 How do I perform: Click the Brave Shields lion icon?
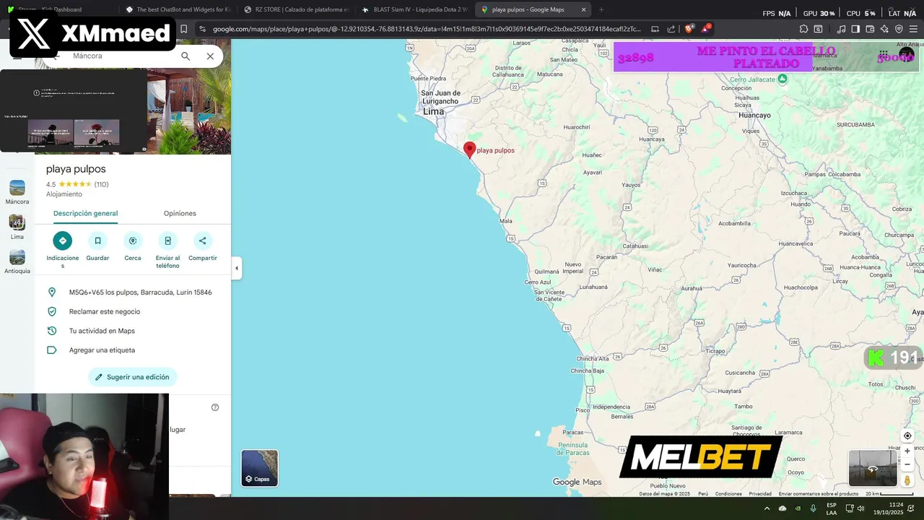point(689,29)
